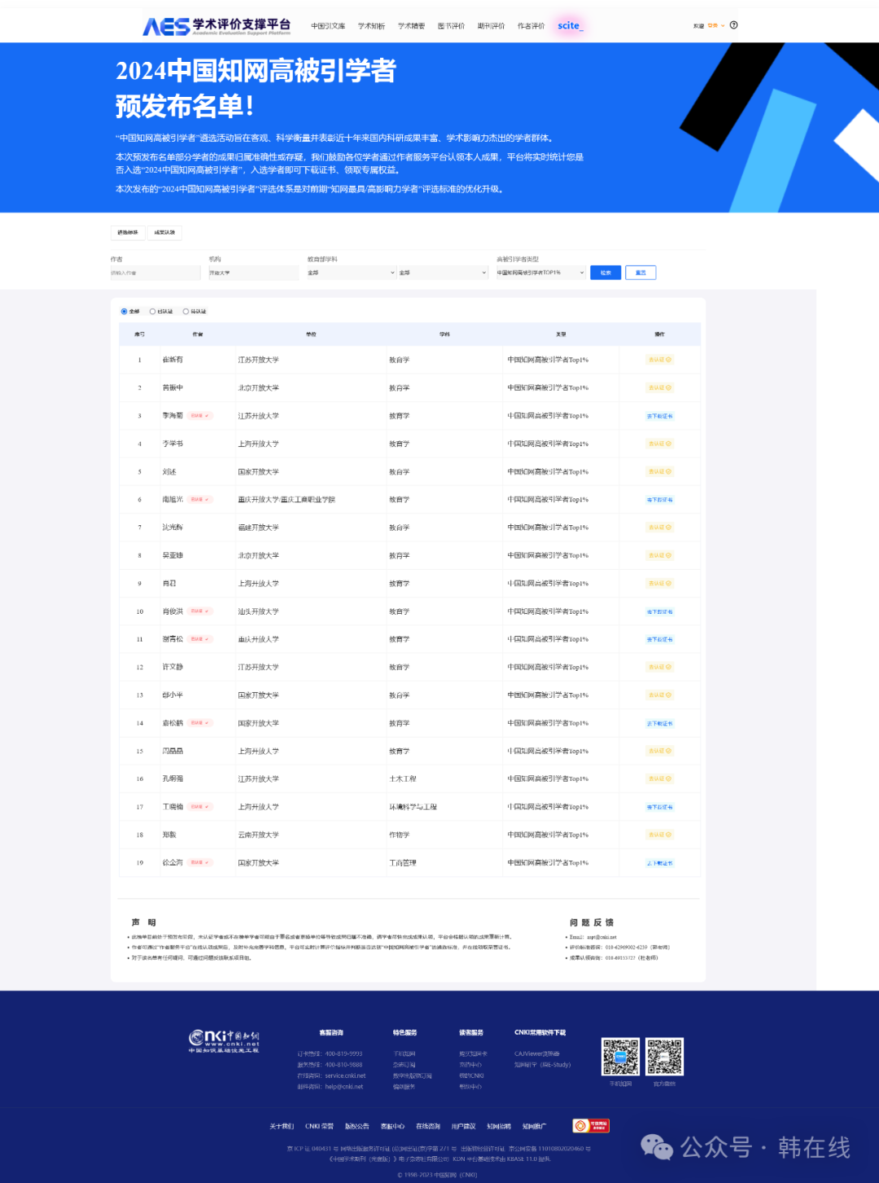The height and width of the screenshot is (1183, 879).
Task: Go to the scite_ menu item
Action: 569,26
